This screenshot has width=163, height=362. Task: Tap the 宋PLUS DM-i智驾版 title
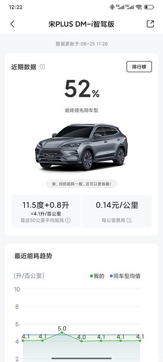coord(81,24)
